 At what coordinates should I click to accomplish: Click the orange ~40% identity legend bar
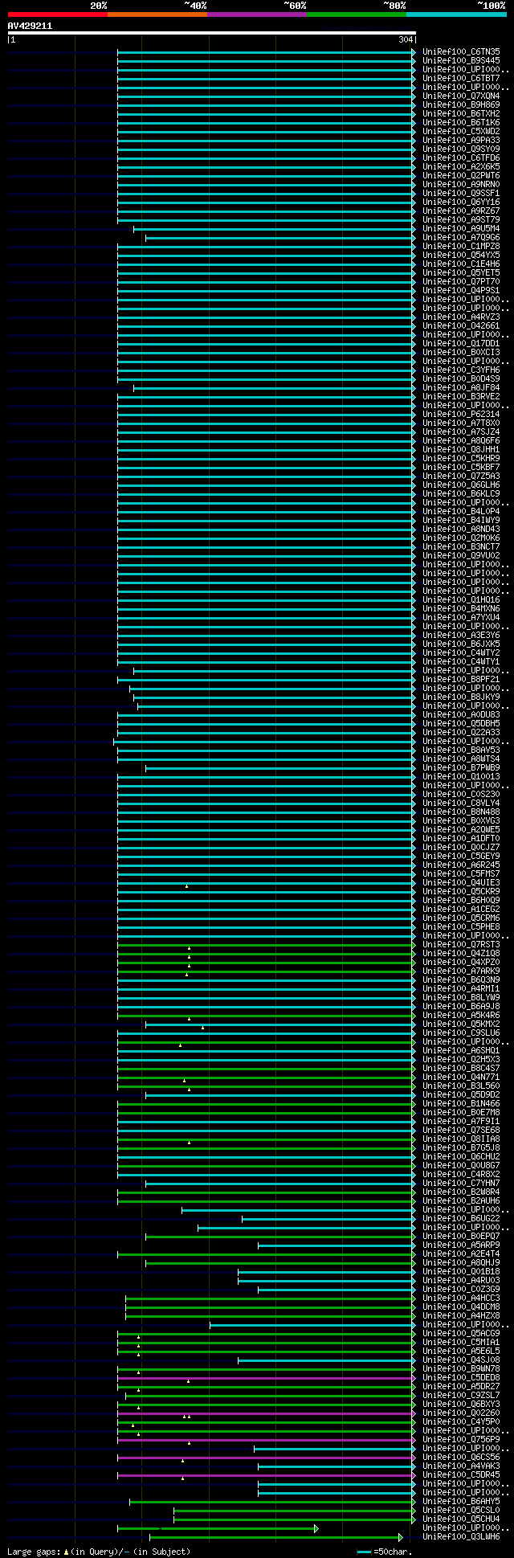(x=157, y=14)
